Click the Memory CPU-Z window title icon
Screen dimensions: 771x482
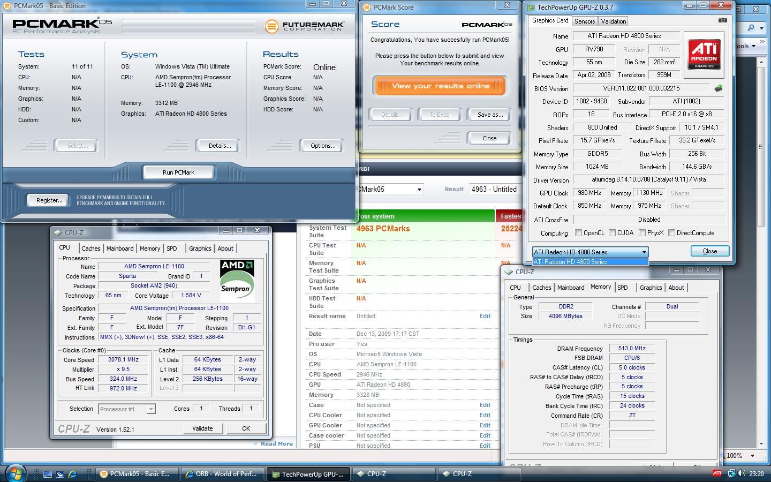click(x=509, y=272)
